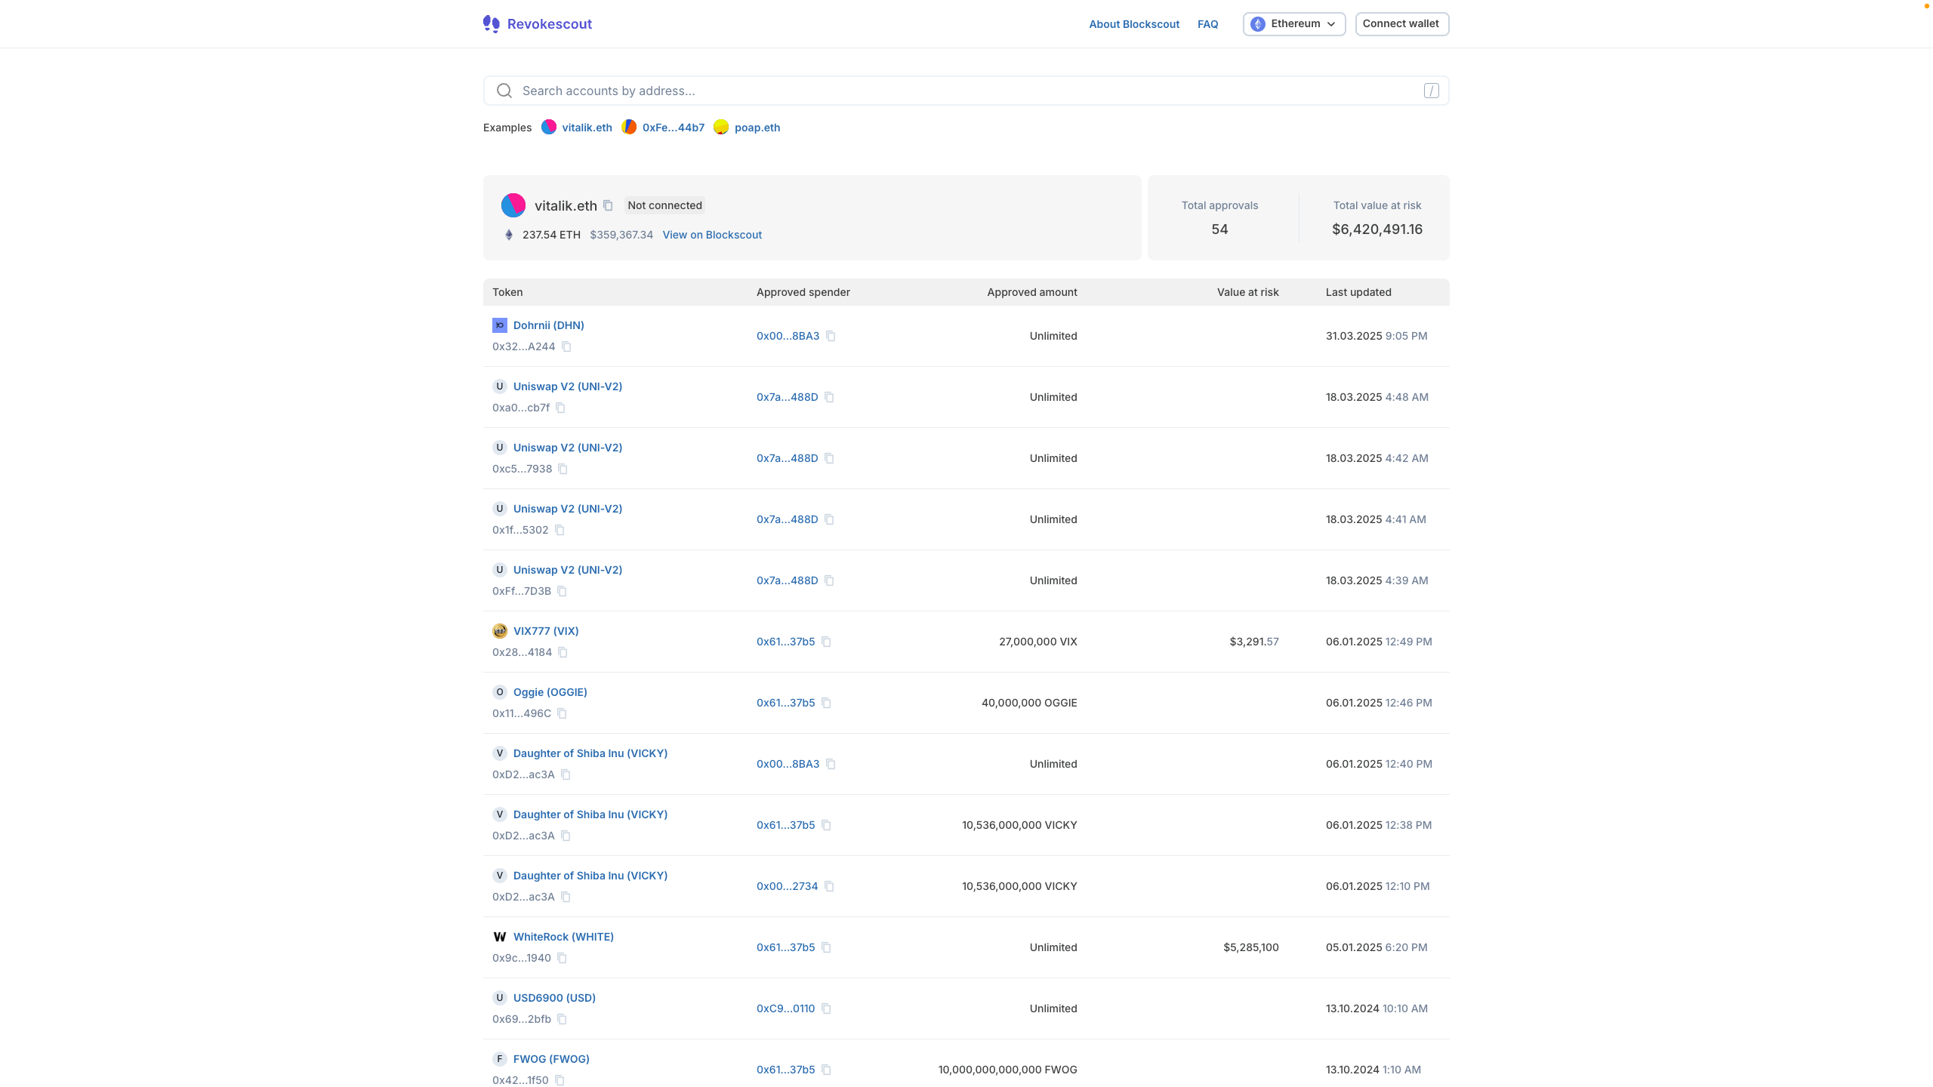Screen dimensions: 1933x1087
Task: Open the Dohrnii (DHN) token link
Action: point(549,325)
